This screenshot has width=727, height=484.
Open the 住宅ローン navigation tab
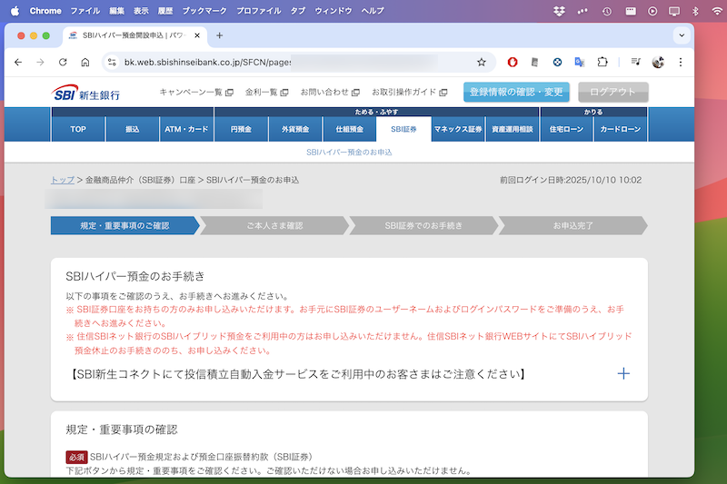point(567,130)
